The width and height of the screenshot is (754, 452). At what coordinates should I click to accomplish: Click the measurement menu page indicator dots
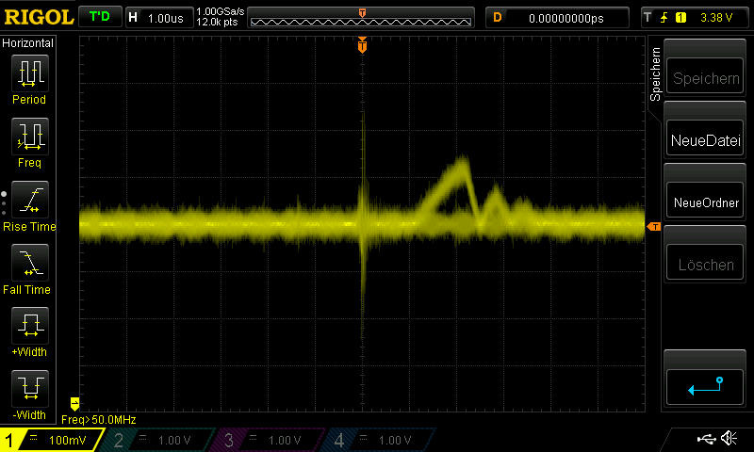tap(4, 203)
